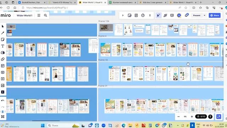227x128 pixels.
Task: Open the image insert tool
Action: tap(2, 85)
